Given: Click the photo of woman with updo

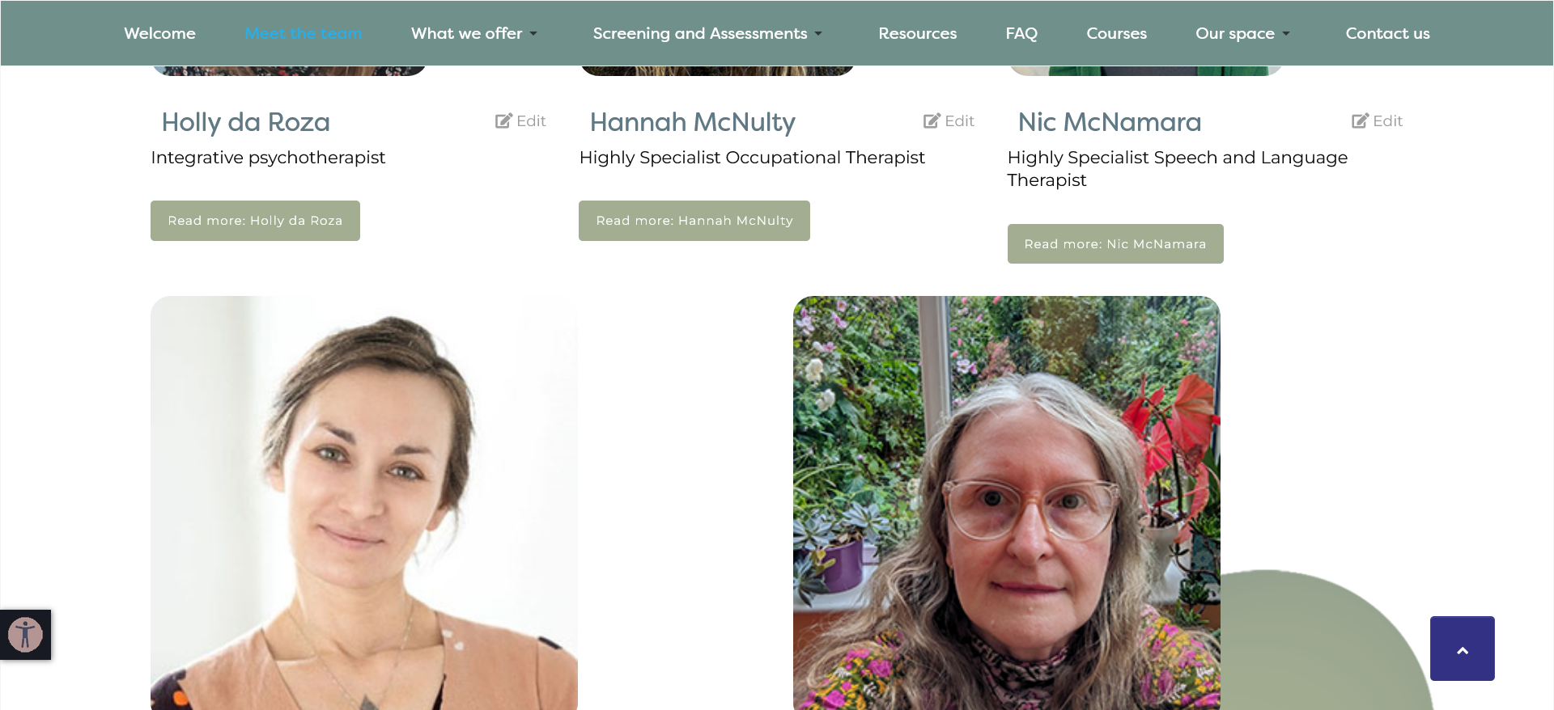Looking at the screenshot, I should pos(364,503).
